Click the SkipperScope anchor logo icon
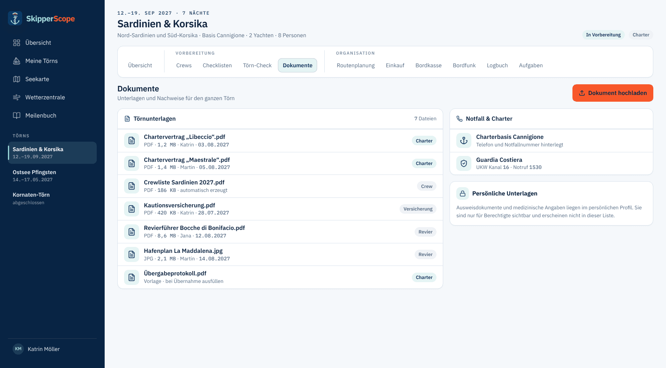 [15, 18]
